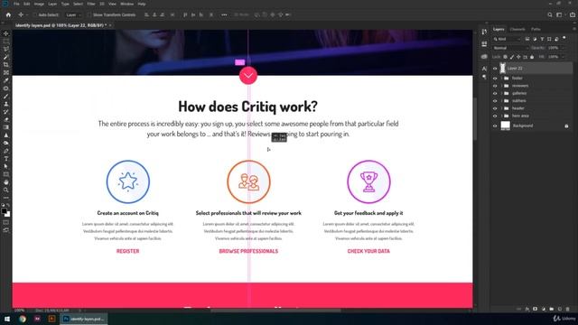Image resolution: width=578 pixels, height=325 pixels.
Task: Select the Healing Brush tool
Action: click(6, 88)
